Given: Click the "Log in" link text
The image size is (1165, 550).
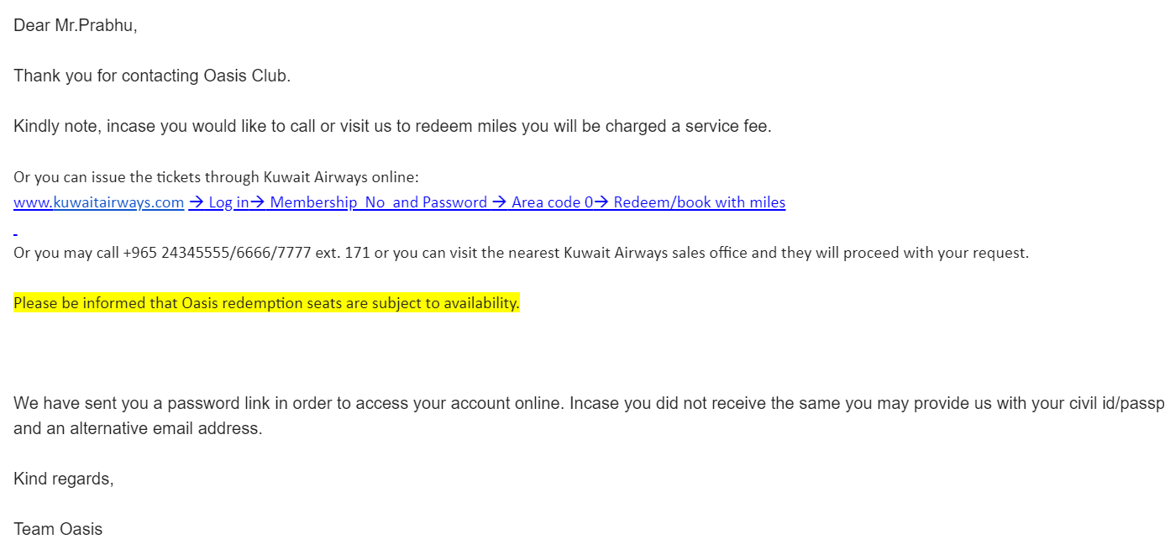Looking at the screenshot, I should pyautogui.click(x=228, y=202).
